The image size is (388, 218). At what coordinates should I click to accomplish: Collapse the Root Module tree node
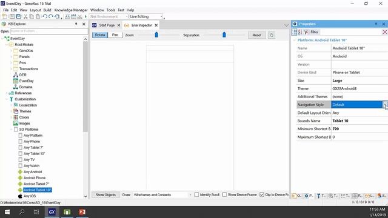[x=7, y=44]
